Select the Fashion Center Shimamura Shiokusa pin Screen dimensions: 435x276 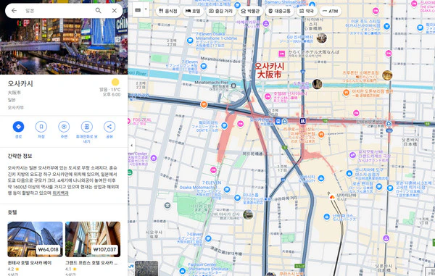tap(182, 271)
